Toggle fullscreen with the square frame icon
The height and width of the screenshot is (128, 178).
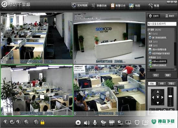36,122
